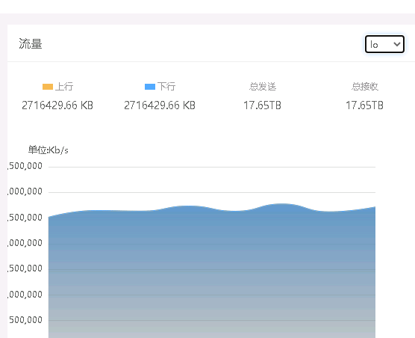Click the upper ,000,000 gridline label
Image resolution: width=415 pixels, height=338 pixels.
click(25, 191)
